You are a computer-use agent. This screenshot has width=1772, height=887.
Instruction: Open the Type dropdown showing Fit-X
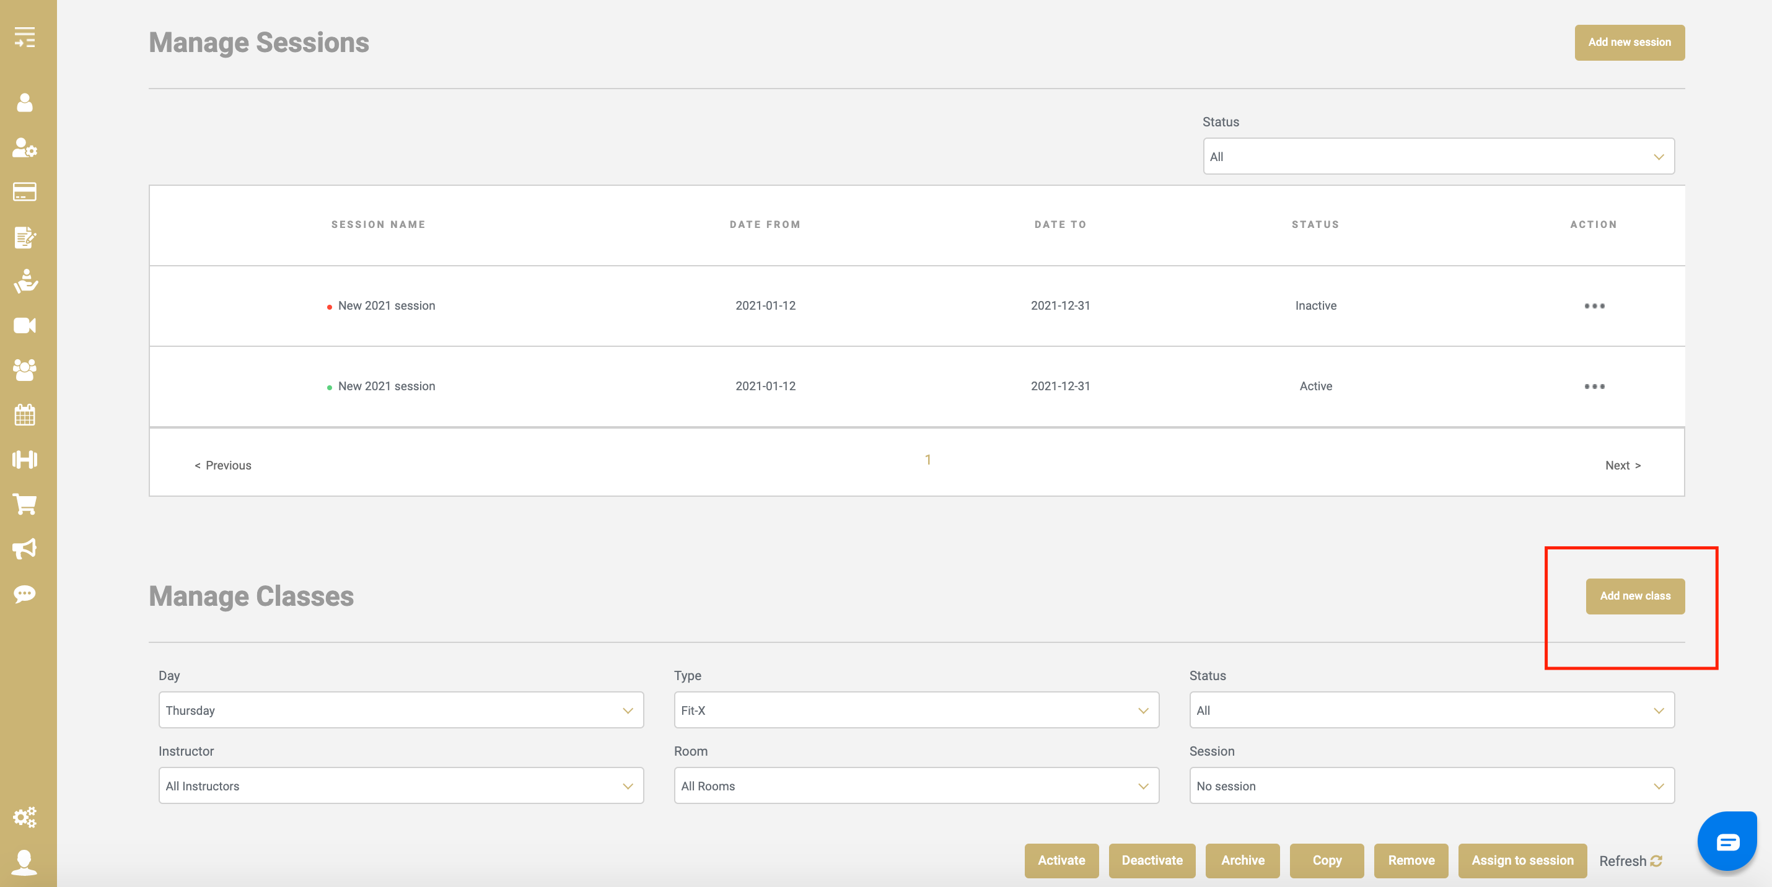click(916, 710)
